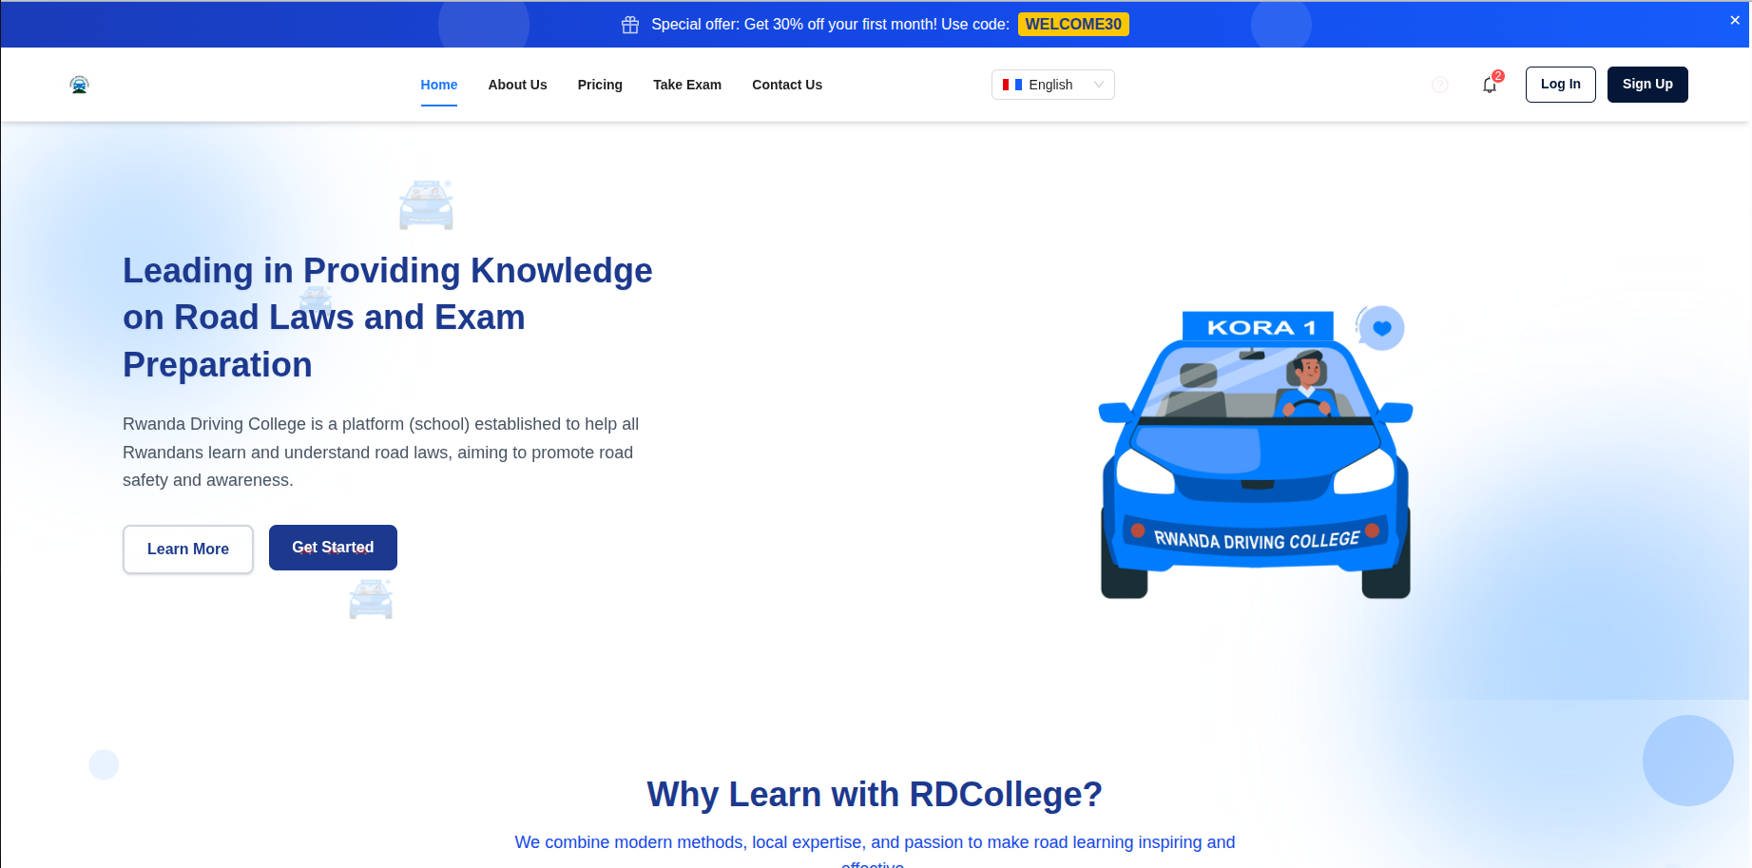The height and width of the screenshot is (868, 1752).
Task: Navigate to Pricing
Action: [x=600, y=85]
